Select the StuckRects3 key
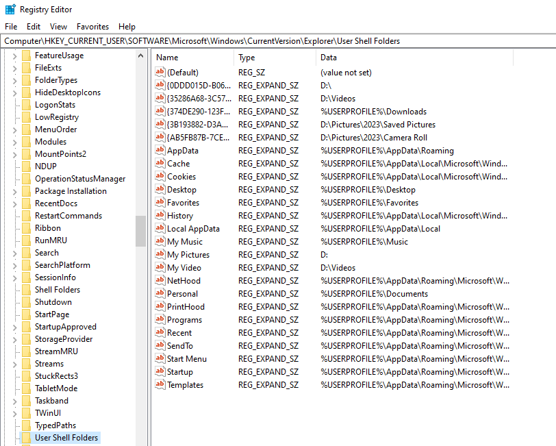This screenshot has height=446, width=556. click(x=56, y=375)
